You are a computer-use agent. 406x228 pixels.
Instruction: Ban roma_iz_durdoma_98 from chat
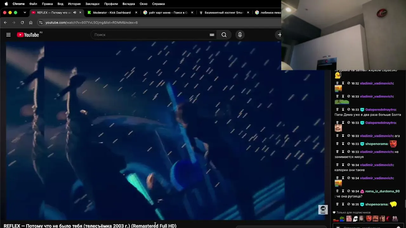point(349,191)
